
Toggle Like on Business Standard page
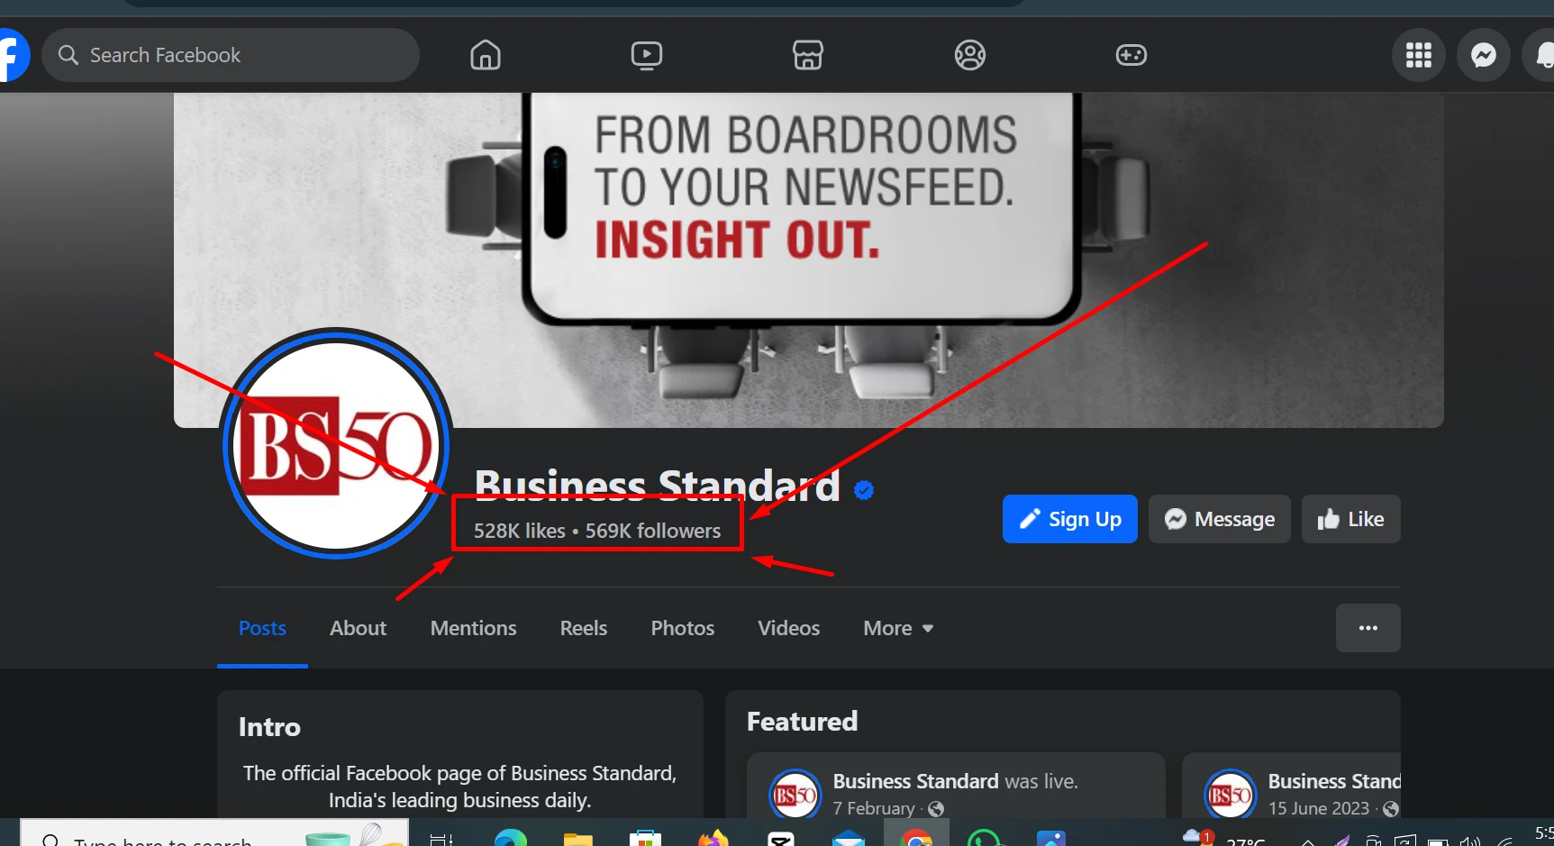pyautogui.click(x=1350, y=519)
